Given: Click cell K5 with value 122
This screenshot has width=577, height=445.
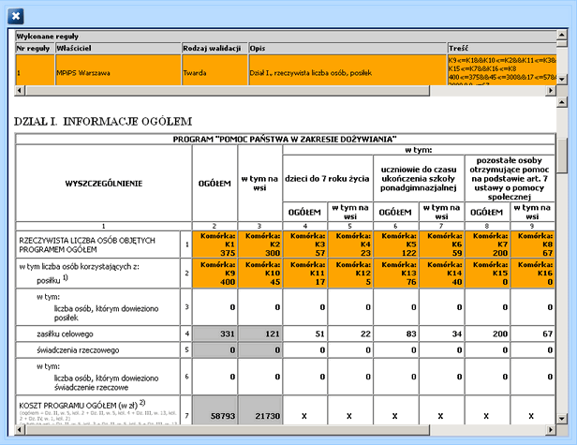Looking at the screenshot, I should click(395, 245).
